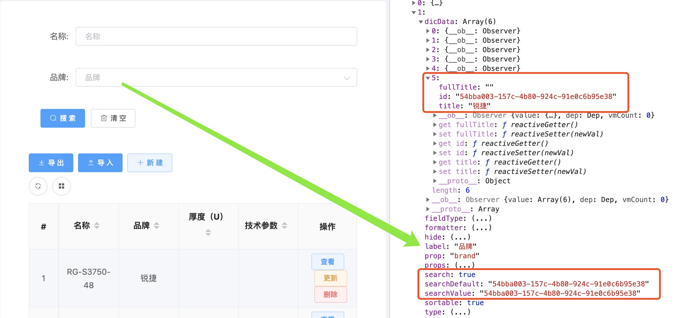Click the length: 6 property line

pyautogui.click(x=451, y=190)
